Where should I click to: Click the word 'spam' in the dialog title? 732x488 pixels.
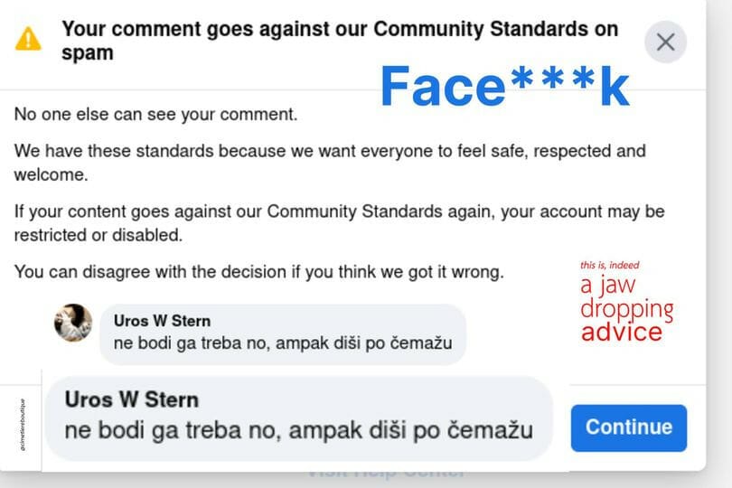(88, 52)
